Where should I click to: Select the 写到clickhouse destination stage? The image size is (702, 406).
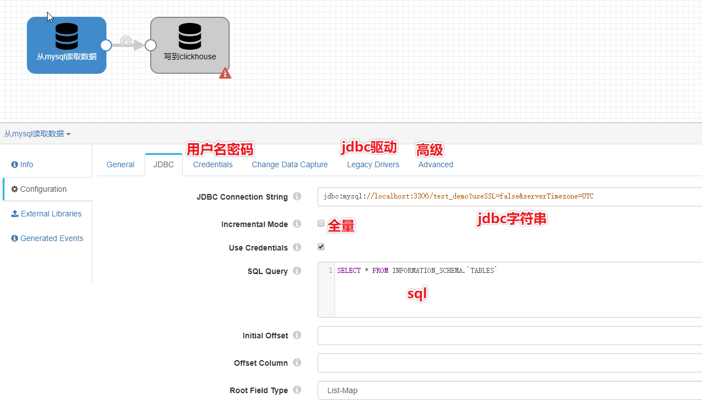[189, 45]
